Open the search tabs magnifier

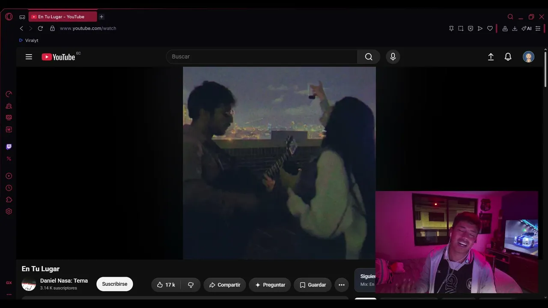pos(510,17)
